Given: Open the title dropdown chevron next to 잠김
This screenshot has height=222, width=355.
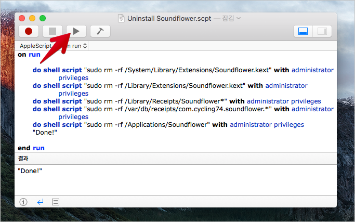Looking at the screenshot, I should click(239, 18).
